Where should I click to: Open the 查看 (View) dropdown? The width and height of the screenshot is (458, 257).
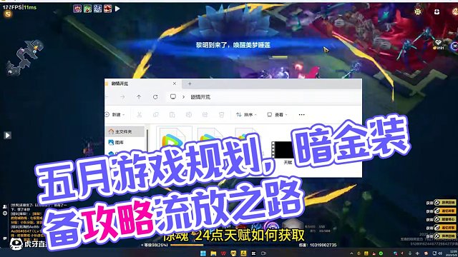[277, 115]
